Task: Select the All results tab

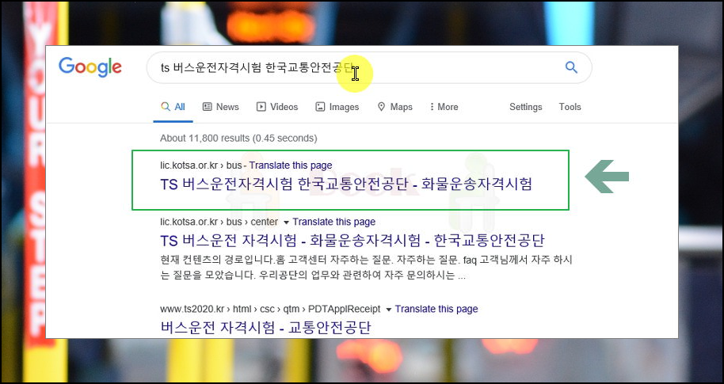Action: 173,107
